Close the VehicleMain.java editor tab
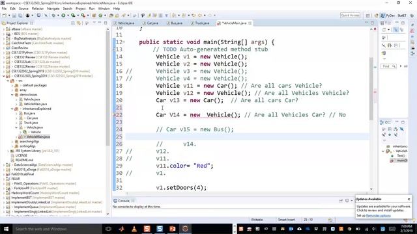This screenshot has height=234, width=417. [x=250, y=23]
